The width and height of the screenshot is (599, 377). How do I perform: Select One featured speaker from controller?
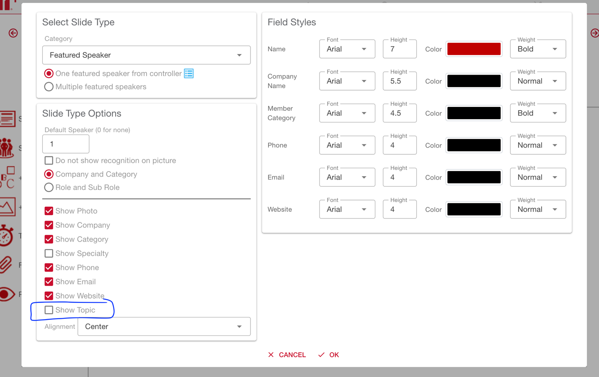click(49, 73)
